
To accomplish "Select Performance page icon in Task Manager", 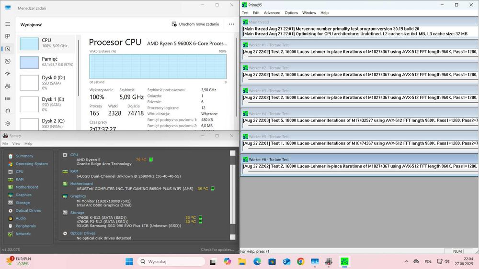I will (x=8, y=49).
